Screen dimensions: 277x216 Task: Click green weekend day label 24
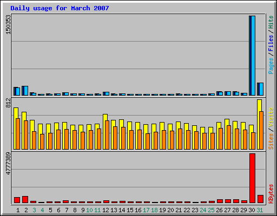coord(203,210)
